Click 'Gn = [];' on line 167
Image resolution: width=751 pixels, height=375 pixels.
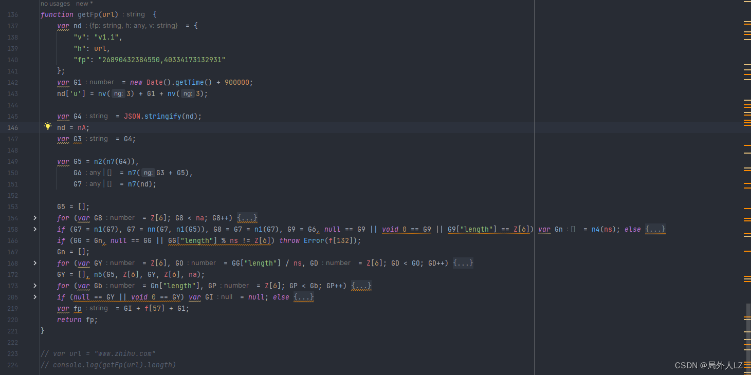74,252
